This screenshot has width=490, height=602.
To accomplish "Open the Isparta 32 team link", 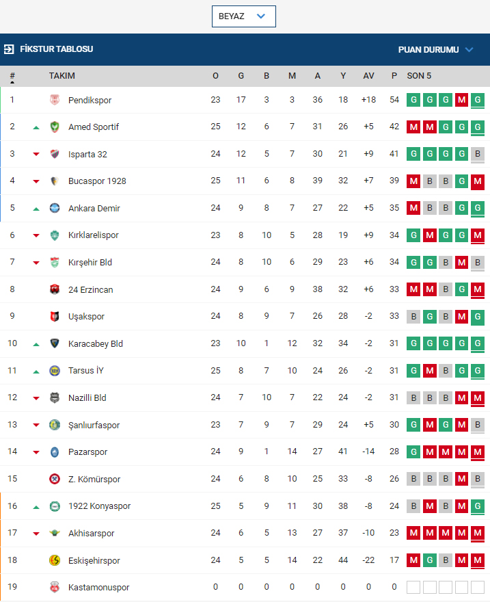I will click(87, 155).
